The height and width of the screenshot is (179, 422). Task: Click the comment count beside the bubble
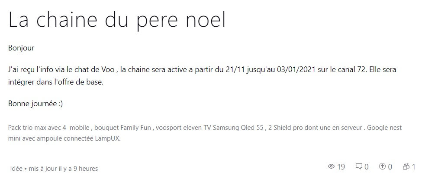click(x=366, y=166)
